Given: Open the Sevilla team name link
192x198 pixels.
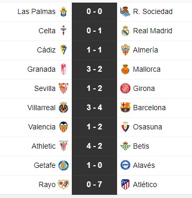Looking at the screenshot, I should pyautogui.click(x=45, y=88).
